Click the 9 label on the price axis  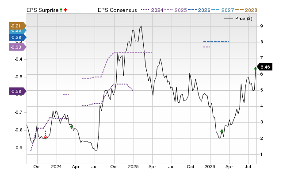pos(261,26)
